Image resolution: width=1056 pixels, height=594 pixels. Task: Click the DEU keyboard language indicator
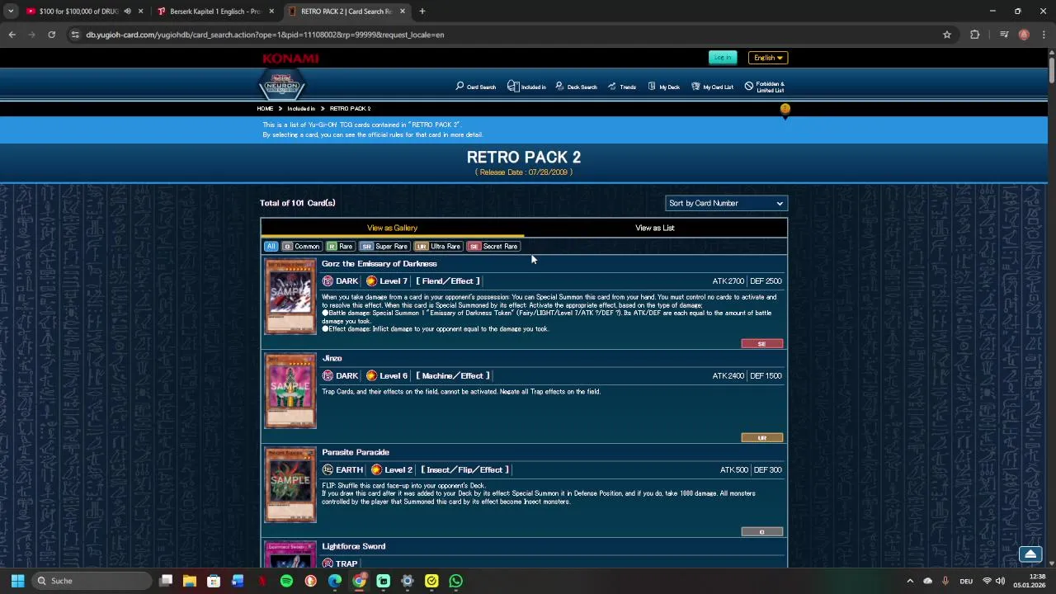click(x=966, y=581)
